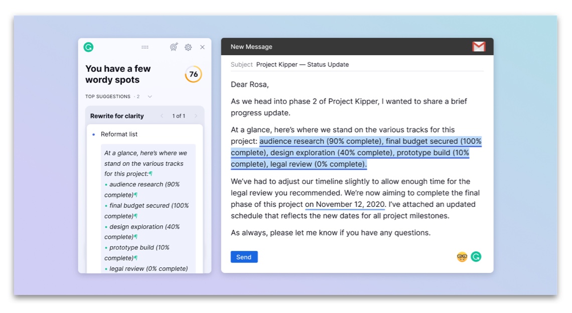Open the Goals target icon
This screenshot has width=572, height=313.
174,47
